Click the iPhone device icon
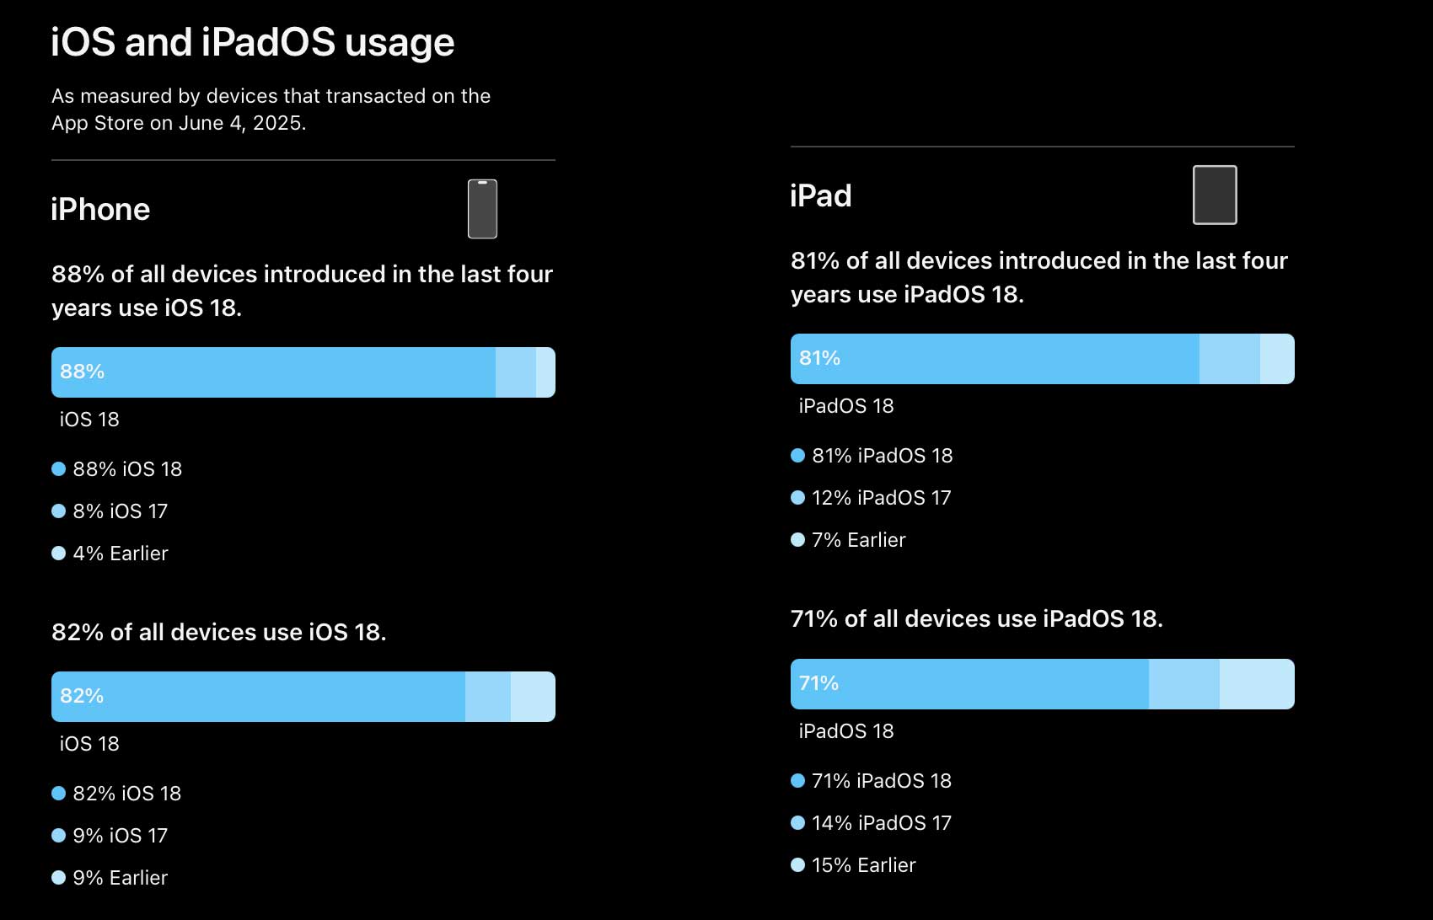The height and width of the screenshot is (920, 1433). pyautogui.click(x=482, y=209)
